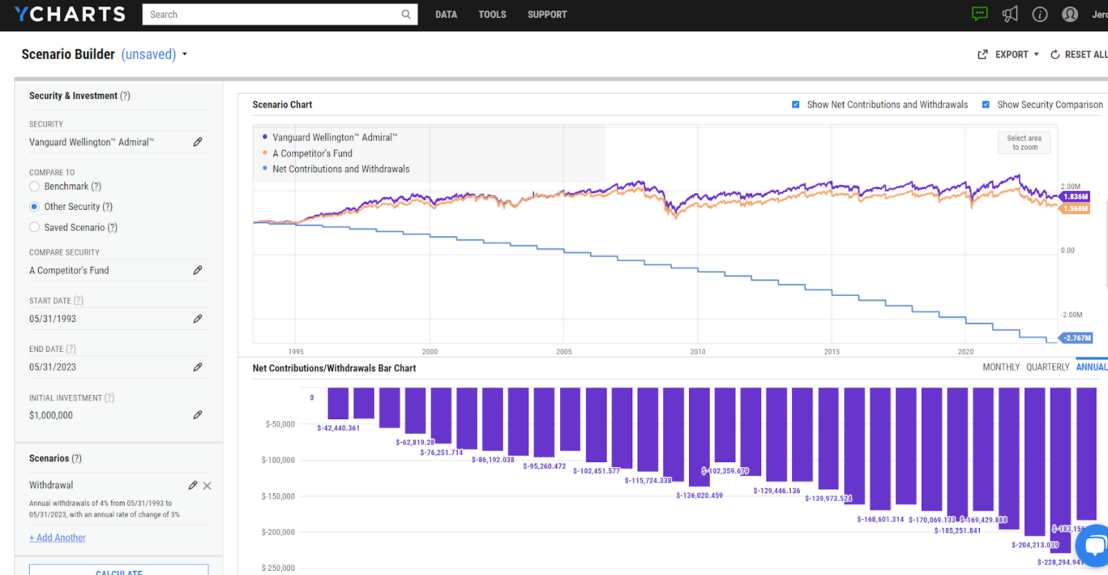Click the YCharts logo
Viewport: 1108px width, 575px height.
[x=70, y=15]
